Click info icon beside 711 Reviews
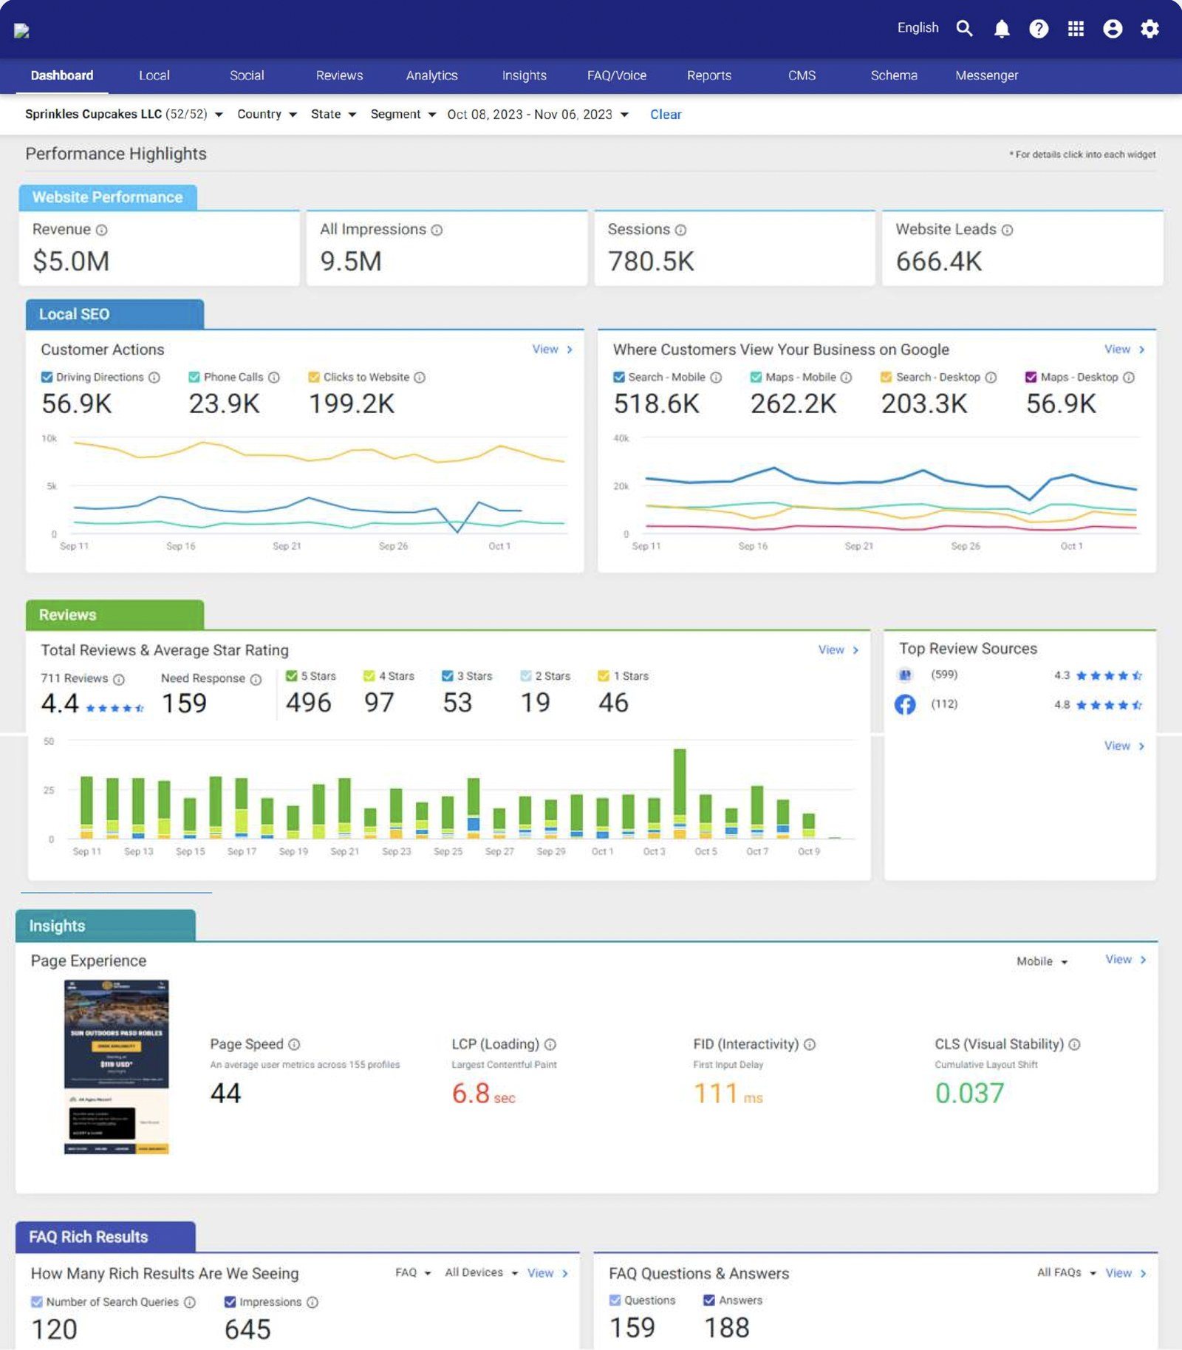Image resolution: width=1182 pixels, height=1350 pixels. pyautogui.click(x=119, y=679)
